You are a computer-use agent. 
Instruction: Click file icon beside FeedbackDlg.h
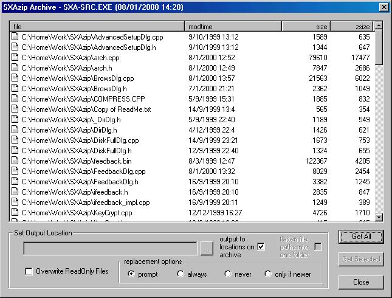15,182
